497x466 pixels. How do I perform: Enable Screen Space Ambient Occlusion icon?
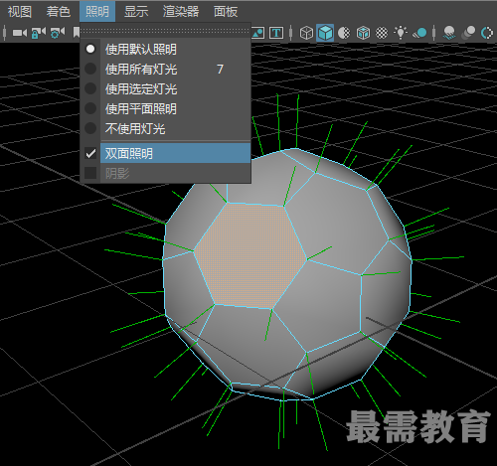[449, 33]
